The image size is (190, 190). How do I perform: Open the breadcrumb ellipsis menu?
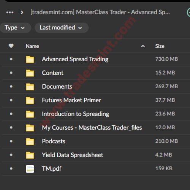click(x=10, y=13)
